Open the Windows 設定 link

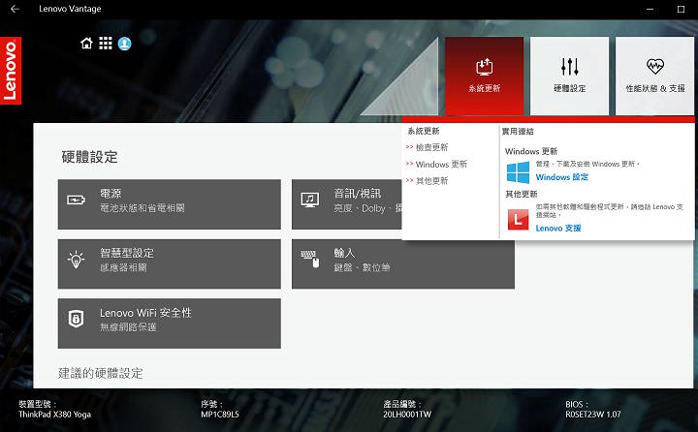coord(561,177)
